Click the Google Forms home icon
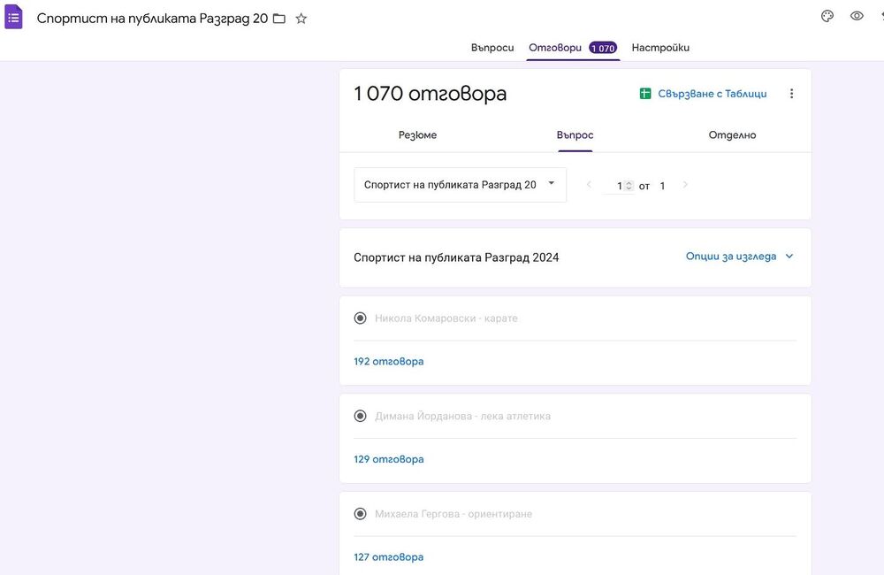Screen dimensions: 884x575 (x=14, y=17)
